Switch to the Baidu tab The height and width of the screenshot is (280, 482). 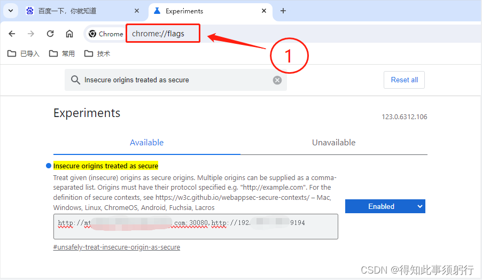point(83,11)
